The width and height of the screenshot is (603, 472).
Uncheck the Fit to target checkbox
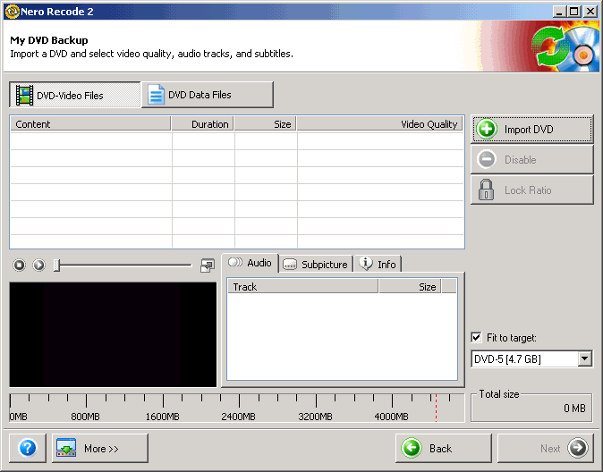[477, 338]
